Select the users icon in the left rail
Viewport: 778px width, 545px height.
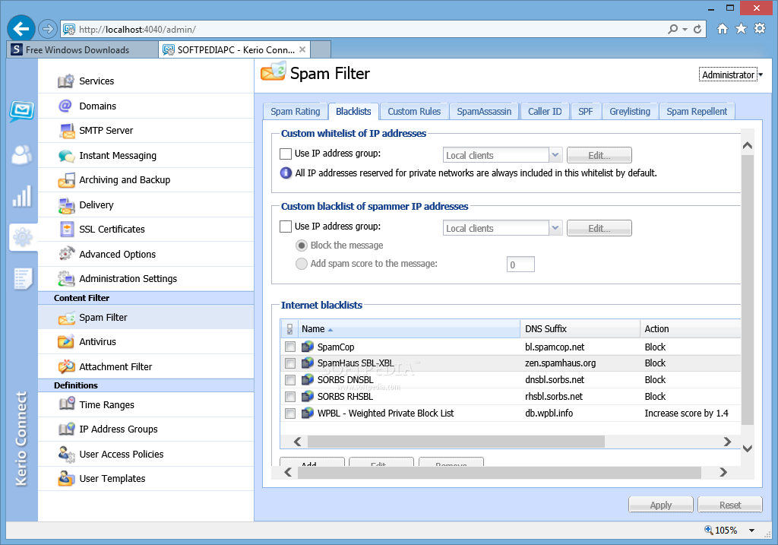coord(22,155)
